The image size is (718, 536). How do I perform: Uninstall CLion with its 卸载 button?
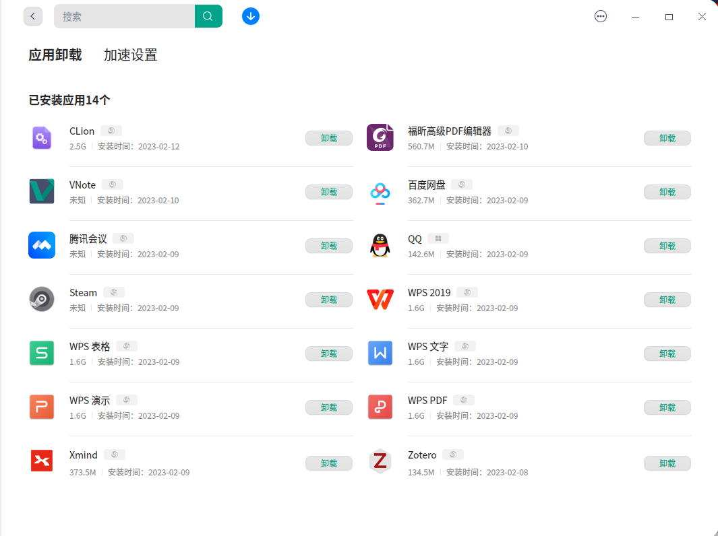329,138
